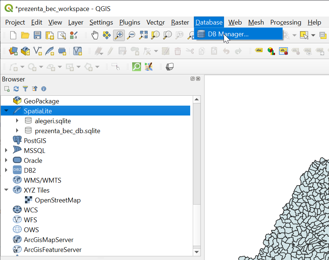329x260 pixels.
Task: Open the Layer menu
Action: 76,22
